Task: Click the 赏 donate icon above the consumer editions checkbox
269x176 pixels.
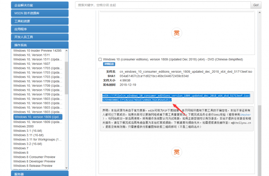Action: coord(177,33)
